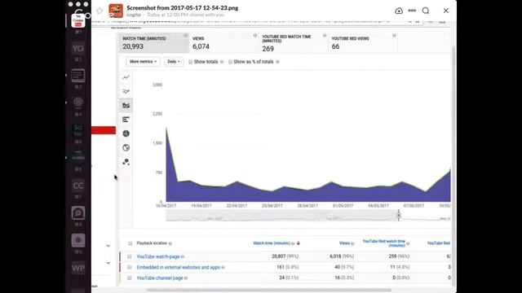Image resolution: width=522 pixels, height=293 pixels.
Task: Enable Show as % of totals checkbox
Action: pyautogui.click(x=230, y=62)
